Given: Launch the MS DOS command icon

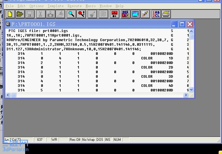Looking at the screenshot, I should click(126, 14).
